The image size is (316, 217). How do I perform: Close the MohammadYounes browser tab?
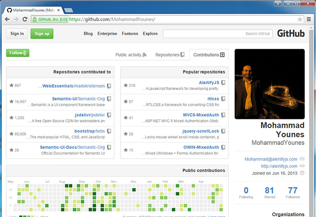click(x=58, y=10)
